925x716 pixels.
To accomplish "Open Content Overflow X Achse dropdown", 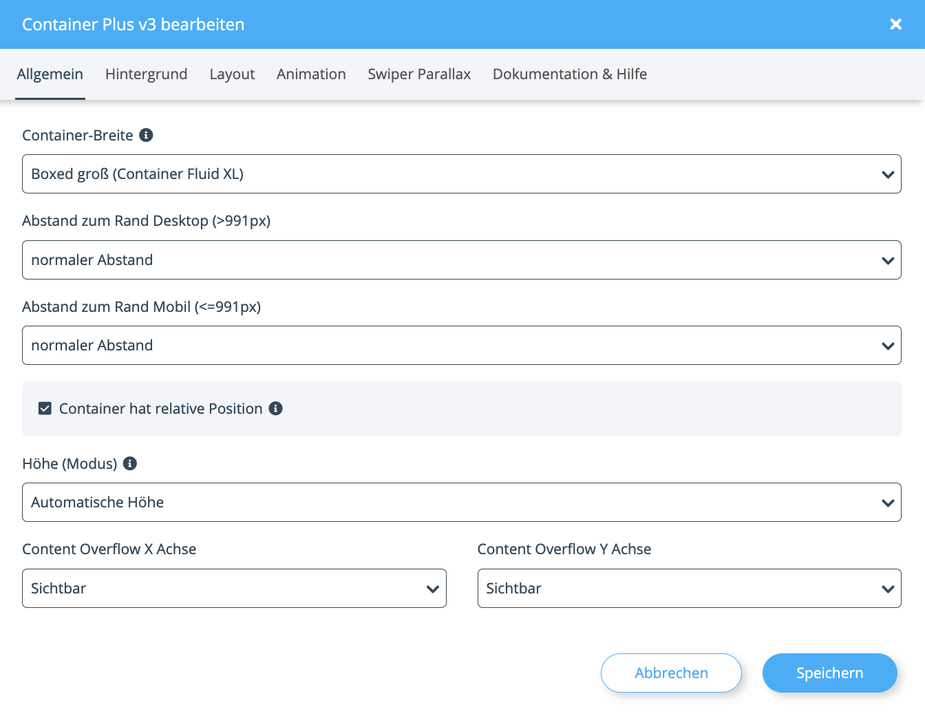I will point(234,588).
